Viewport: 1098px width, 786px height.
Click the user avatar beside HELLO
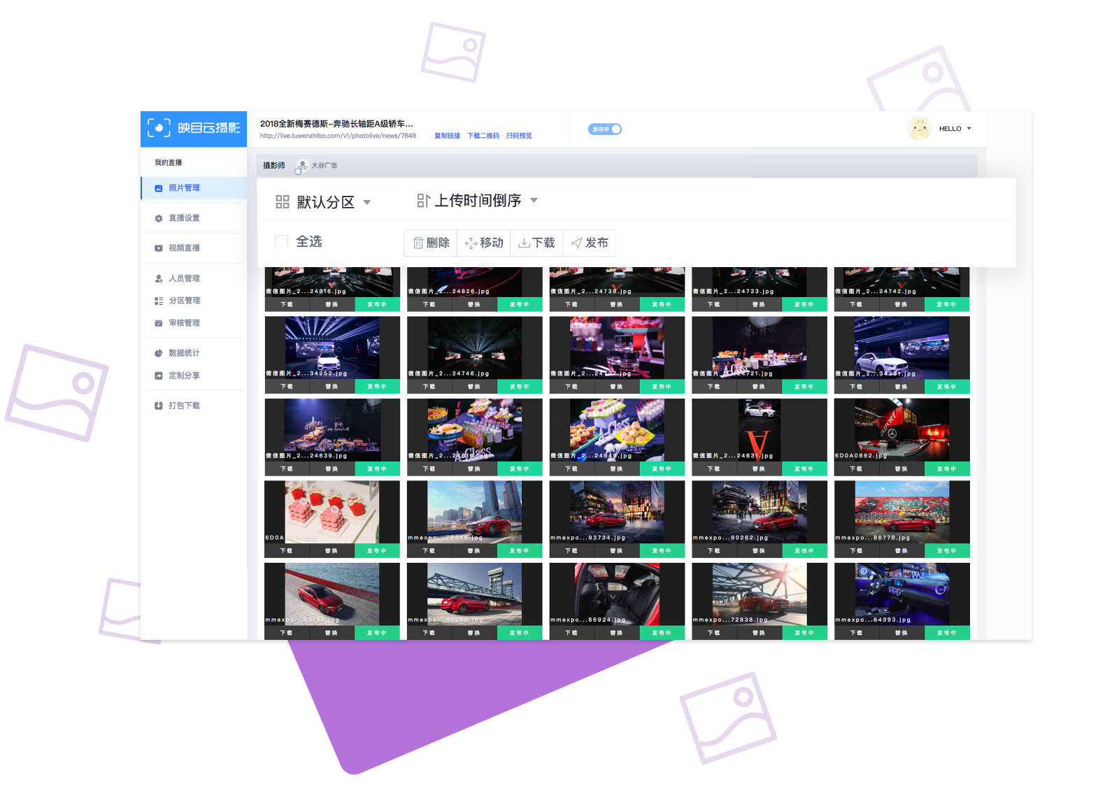(x=919, y=128)
